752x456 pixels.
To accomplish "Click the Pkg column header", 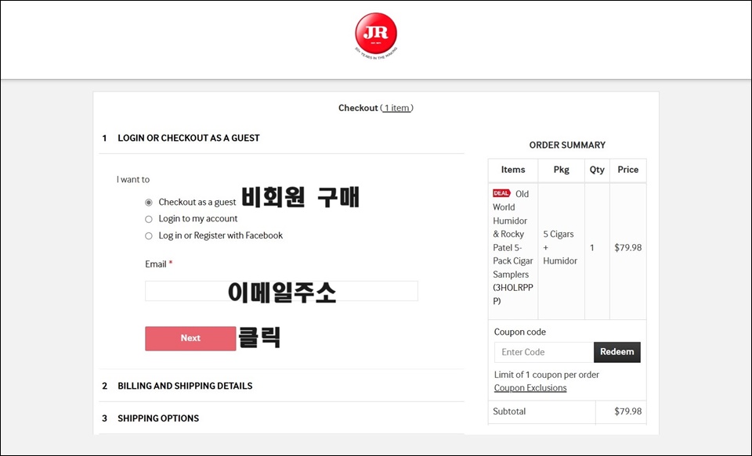I will point(561,170).
